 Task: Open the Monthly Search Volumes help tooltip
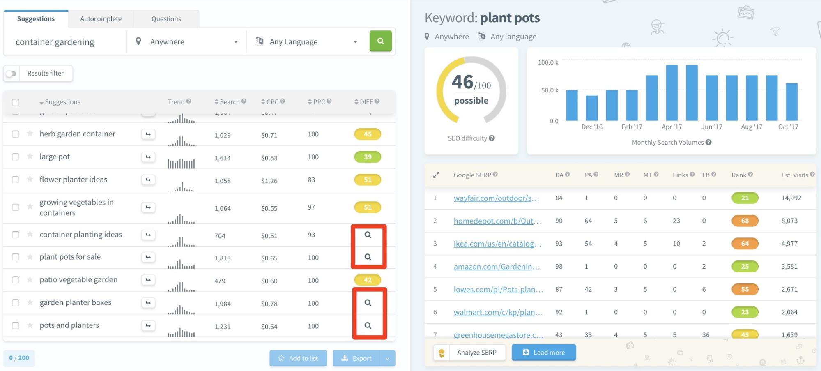pyautogui.click(x=708, y=142)
